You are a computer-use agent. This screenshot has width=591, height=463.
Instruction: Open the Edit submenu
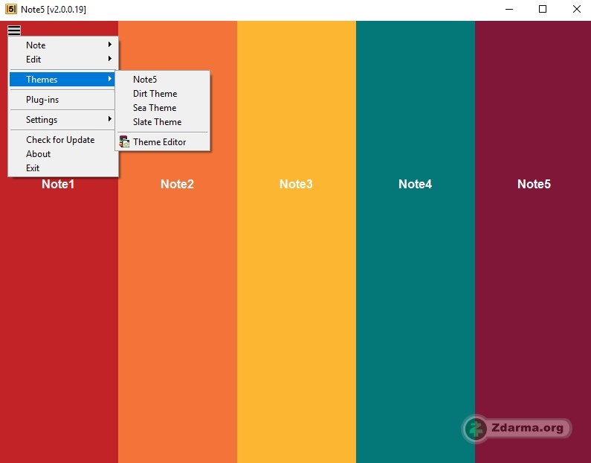point(62,60)
